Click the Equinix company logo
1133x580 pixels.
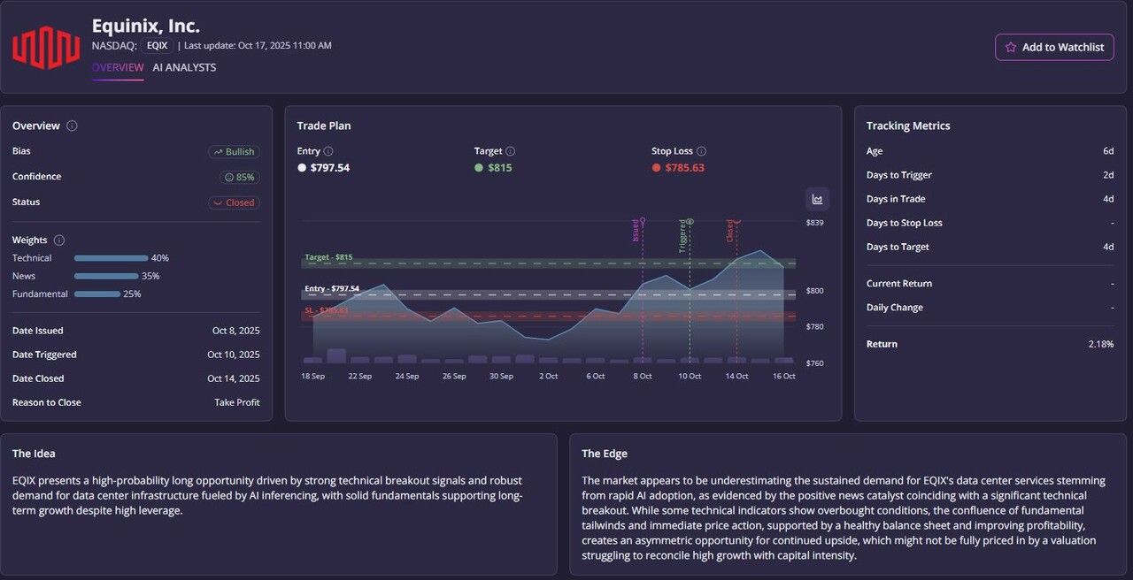(45, 48)
